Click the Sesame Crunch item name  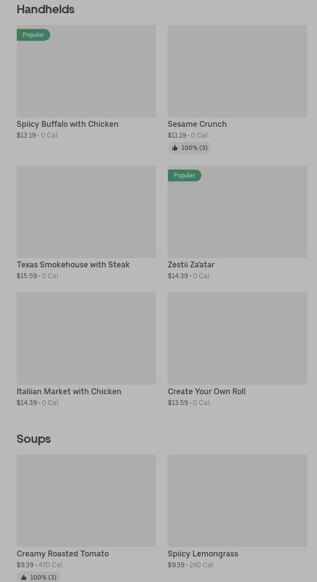point(197,124)
